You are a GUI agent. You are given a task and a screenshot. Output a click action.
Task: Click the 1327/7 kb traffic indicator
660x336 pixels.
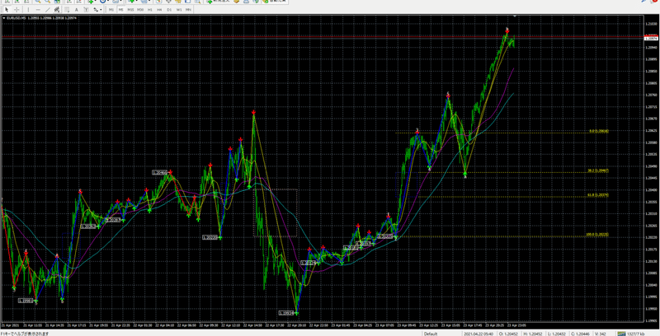pos(636,334)
